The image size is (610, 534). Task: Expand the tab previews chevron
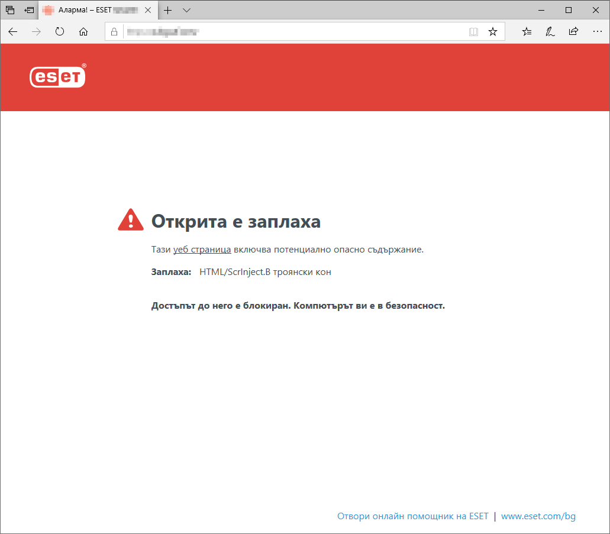(x=186, y=10)
